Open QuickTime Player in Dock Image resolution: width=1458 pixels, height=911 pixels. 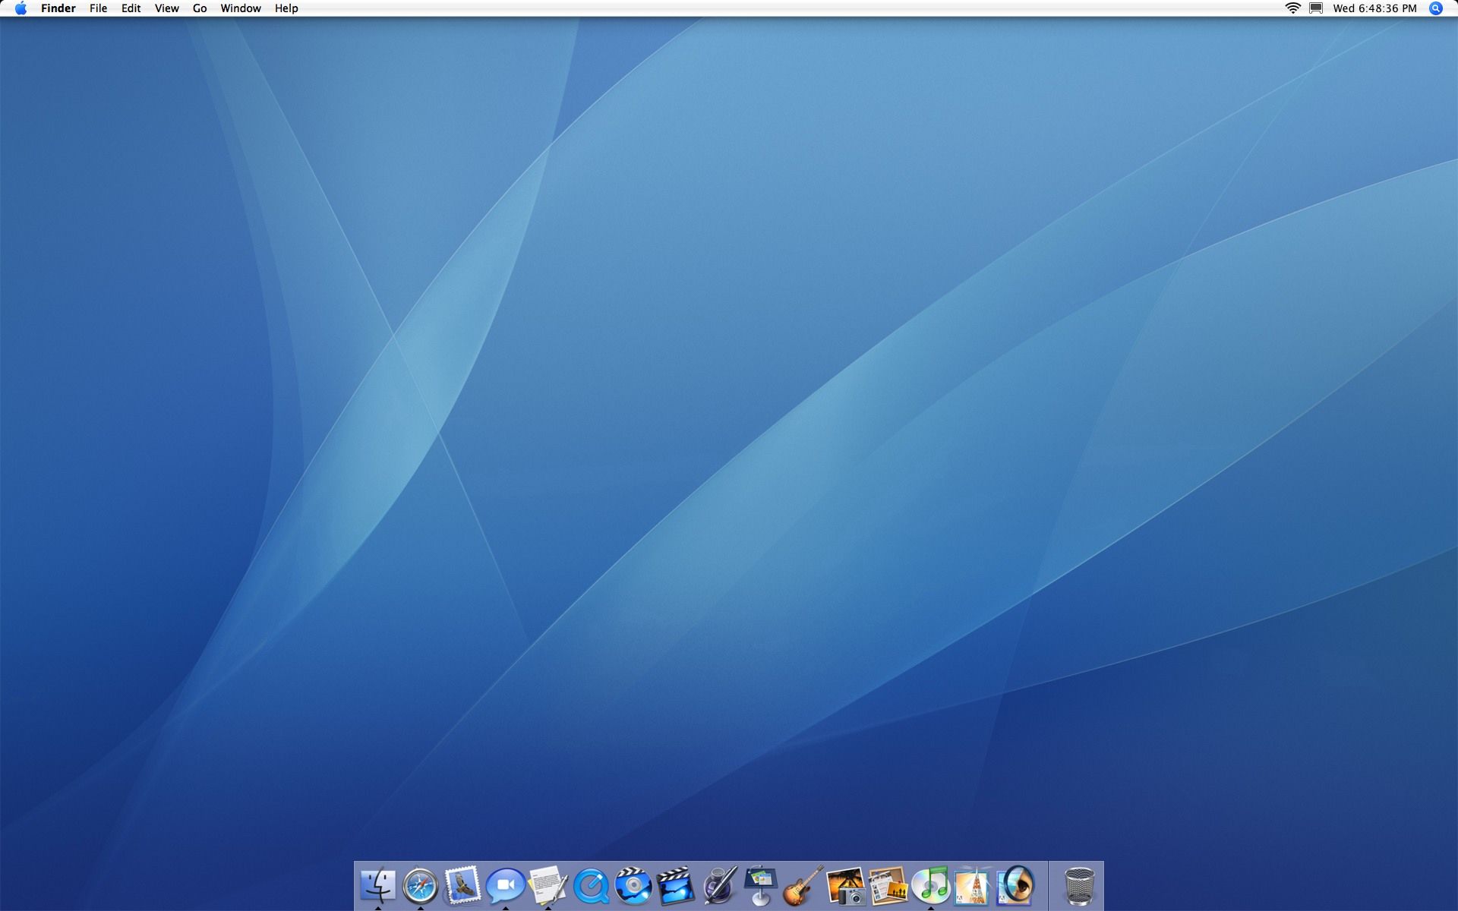[591, 885]
